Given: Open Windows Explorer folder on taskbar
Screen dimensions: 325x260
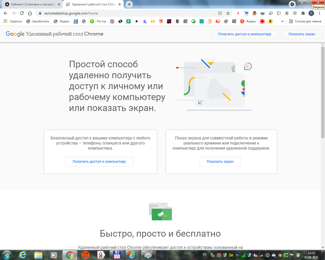Looking at the screenshot, I should pos(38,255).
